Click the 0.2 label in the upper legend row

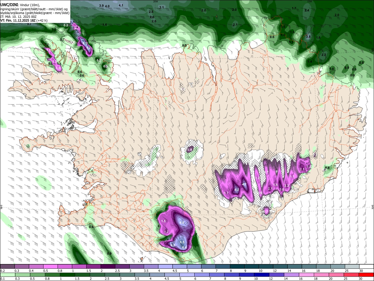coord(2,271)
